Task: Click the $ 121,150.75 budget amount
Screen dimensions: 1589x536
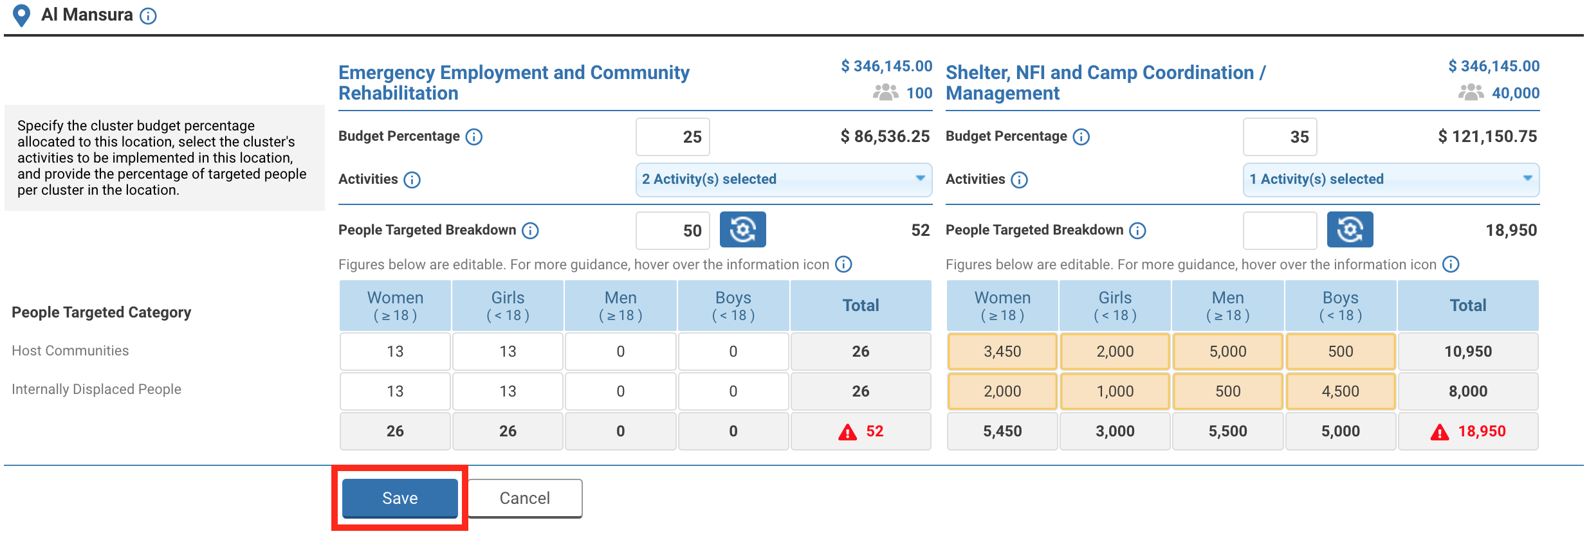Action: pyautogui.click(x=1487, y=136)
